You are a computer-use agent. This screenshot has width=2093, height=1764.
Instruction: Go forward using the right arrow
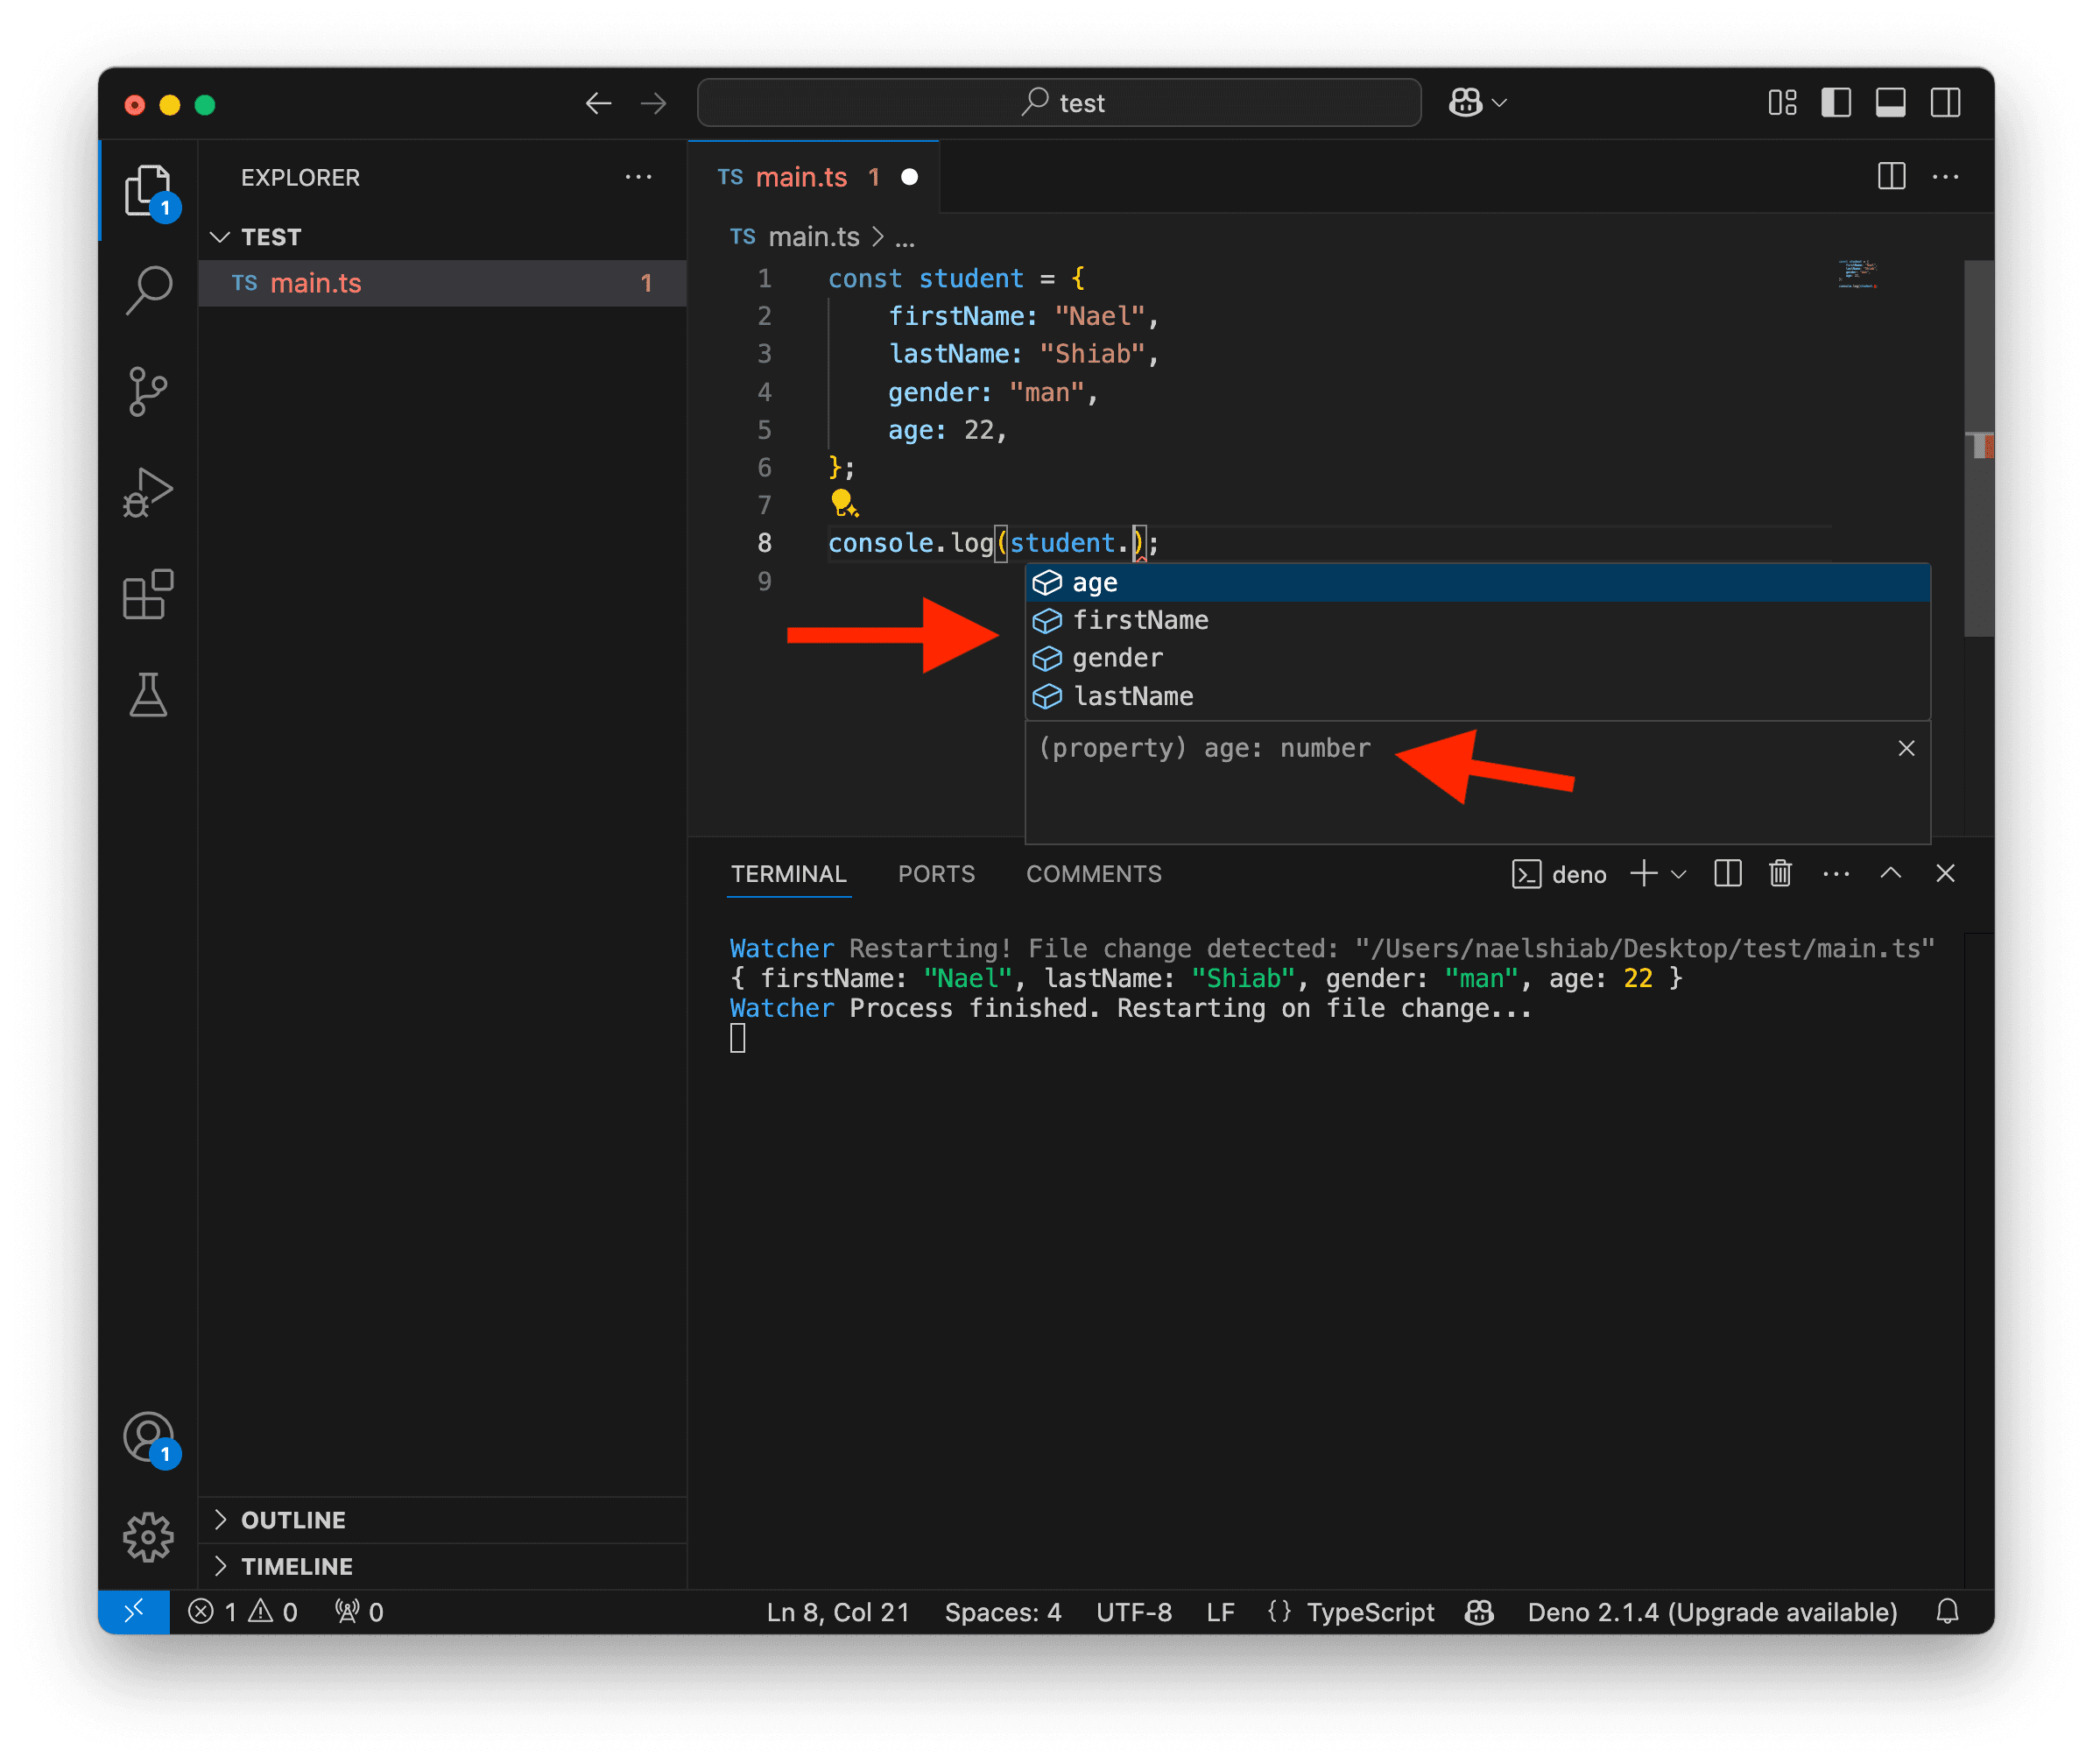pos(653,103)
